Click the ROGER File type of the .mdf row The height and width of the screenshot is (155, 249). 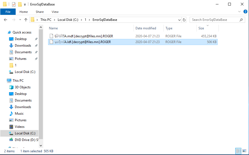173,36
